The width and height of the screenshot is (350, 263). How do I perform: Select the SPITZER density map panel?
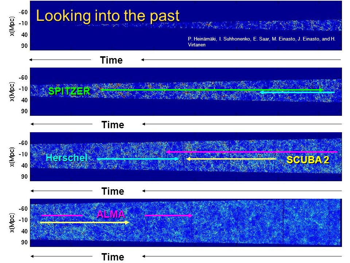click(186, 91)
